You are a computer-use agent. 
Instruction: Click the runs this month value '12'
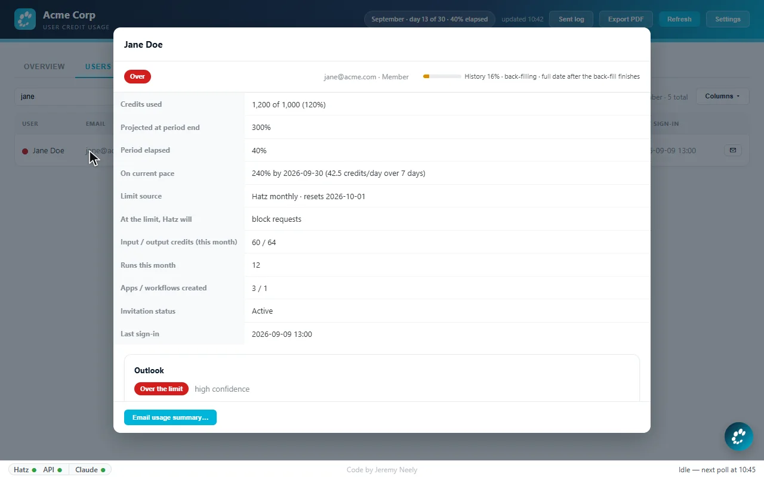pyautogui.click(x=256, y=265)
